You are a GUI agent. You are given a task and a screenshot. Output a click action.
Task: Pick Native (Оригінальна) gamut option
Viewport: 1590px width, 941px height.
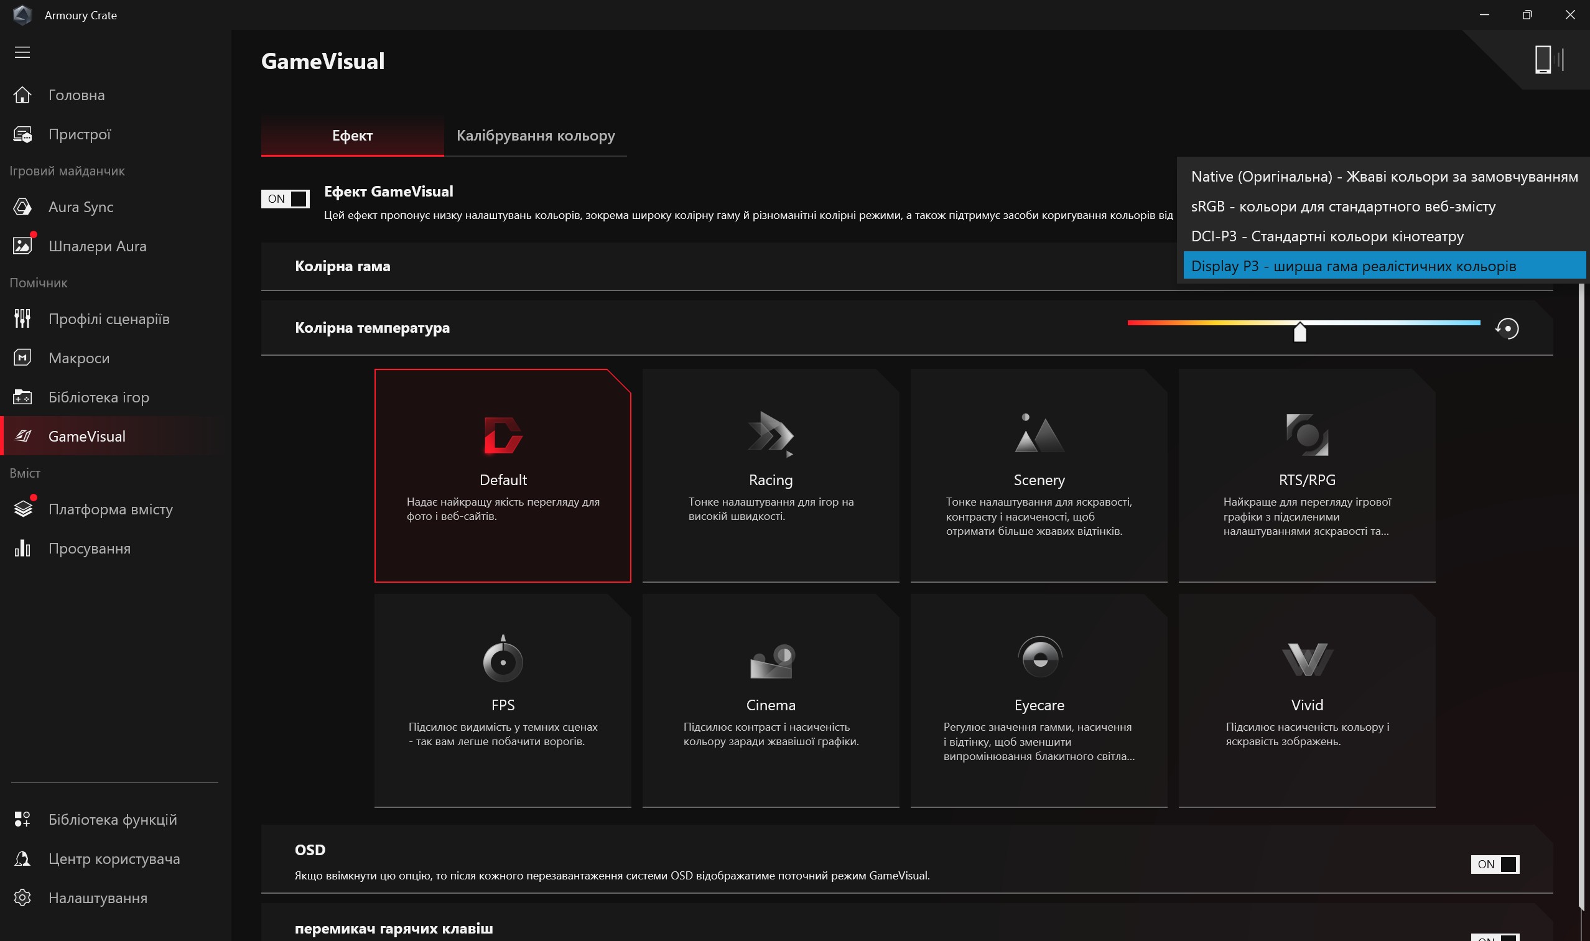point(1383,177)
